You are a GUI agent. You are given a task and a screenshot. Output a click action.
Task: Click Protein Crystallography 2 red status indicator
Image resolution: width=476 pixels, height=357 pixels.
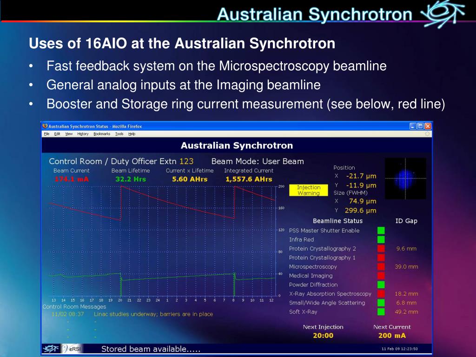point(381,249)
